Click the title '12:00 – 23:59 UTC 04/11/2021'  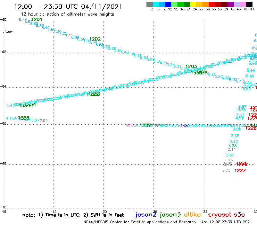coord(68,7)
